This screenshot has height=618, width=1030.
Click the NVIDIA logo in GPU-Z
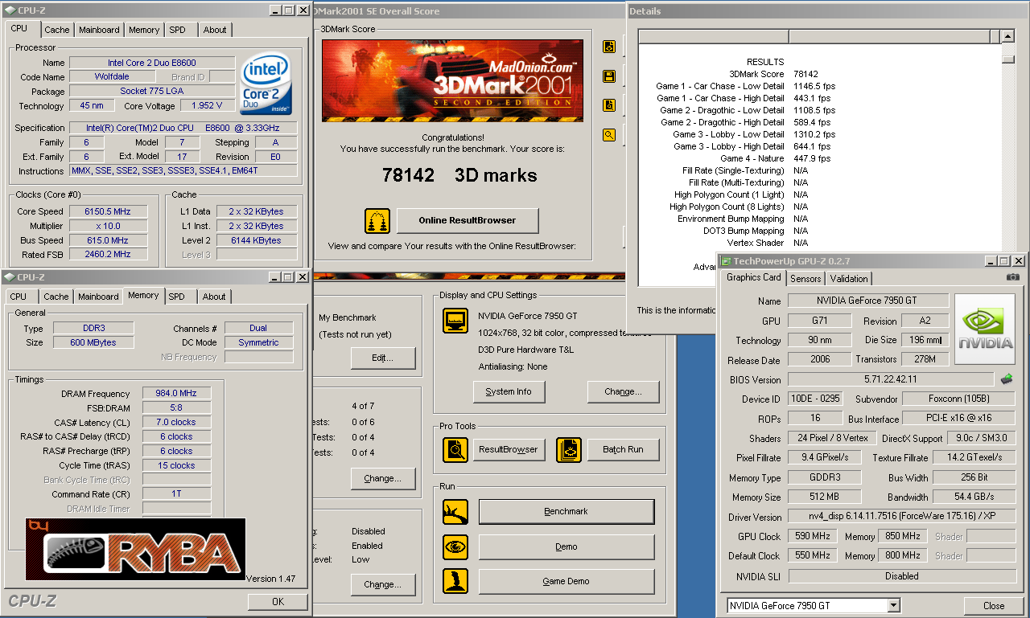[x=987, y=329]
